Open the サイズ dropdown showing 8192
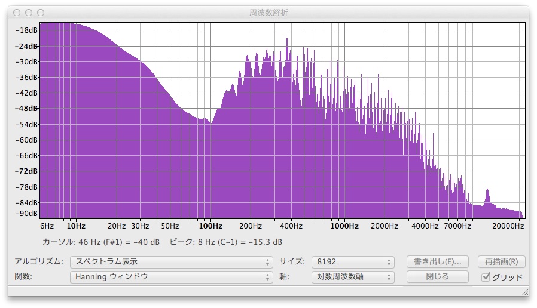 [353, 262]
